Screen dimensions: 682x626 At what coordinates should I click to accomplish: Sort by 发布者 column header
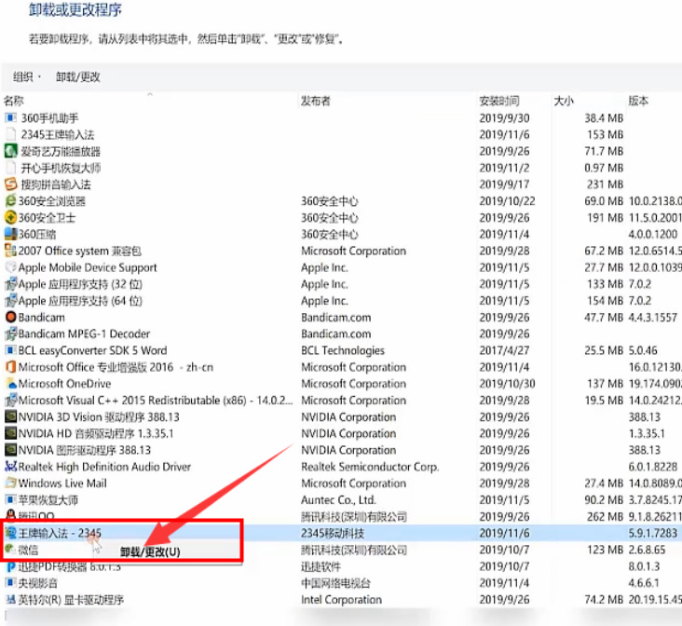point(315,101)
